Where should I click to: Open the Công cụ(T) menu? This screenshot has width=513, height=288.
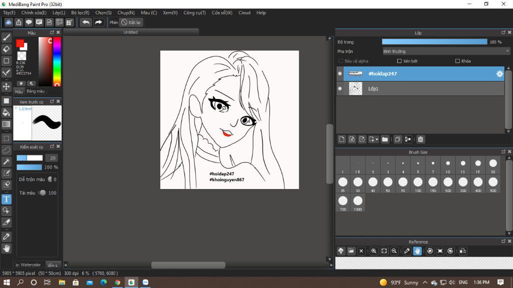pyautogui.click(x=194, y=12)
